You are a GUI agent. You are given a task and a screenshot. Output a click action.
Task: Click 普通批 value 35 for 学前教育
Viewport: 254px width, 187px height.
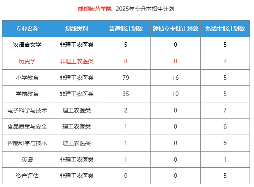tap(126, 94)
